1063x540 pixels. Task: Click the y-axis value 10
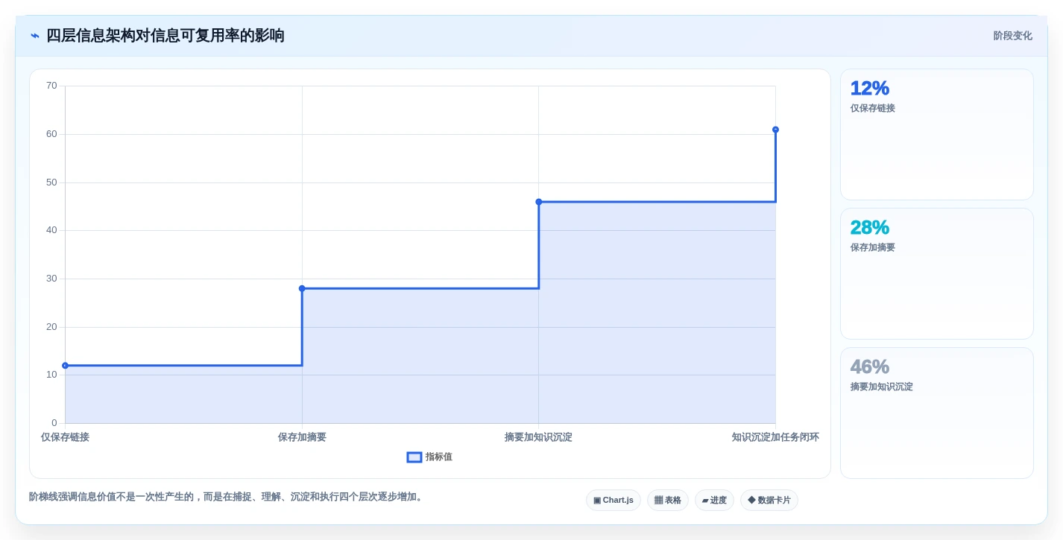[51, 375]
